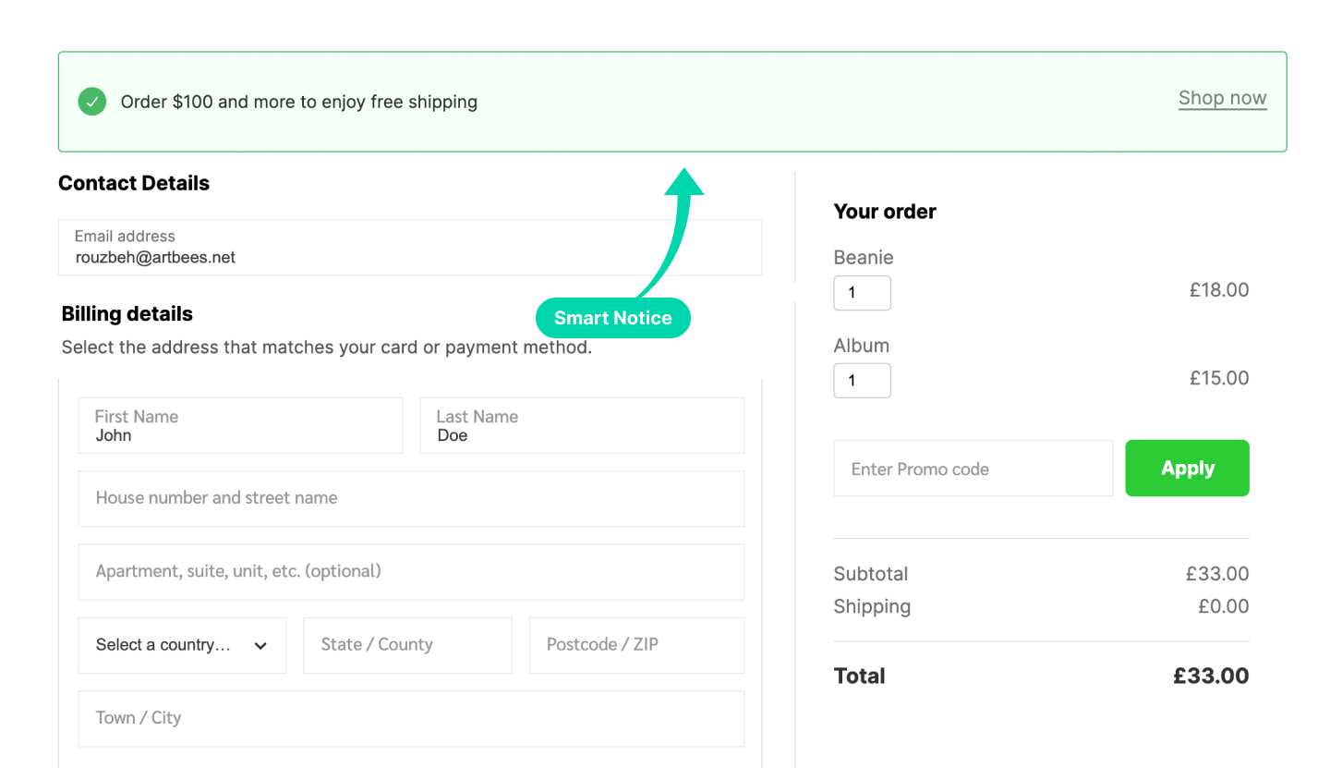This screenshot has width=1330, height=768.
Task: Click the Email address input field
Action: [410, 248]
